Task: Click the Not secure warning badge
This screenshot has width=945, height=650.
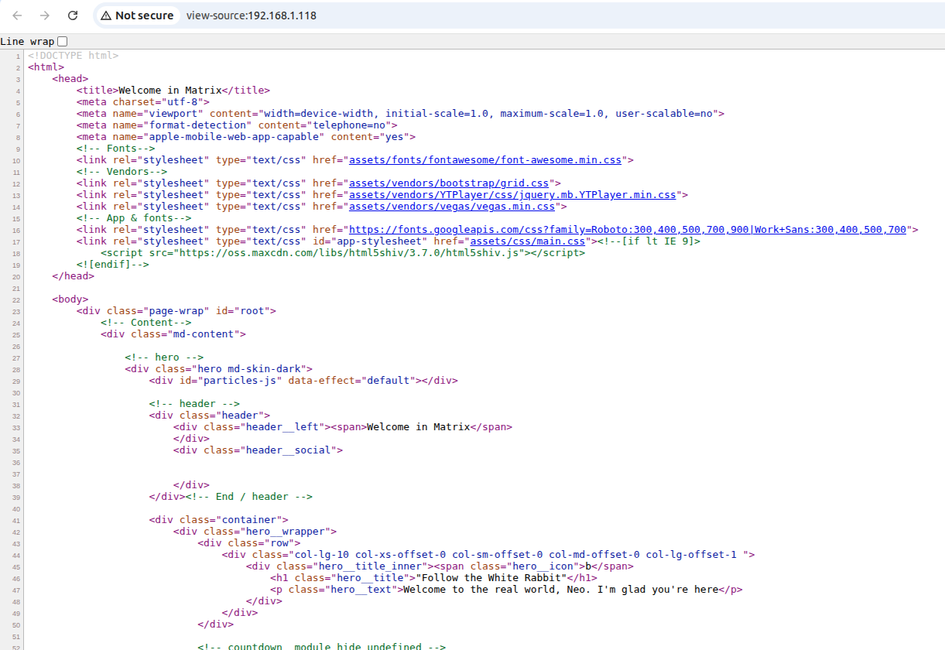Action: point(137,15)
